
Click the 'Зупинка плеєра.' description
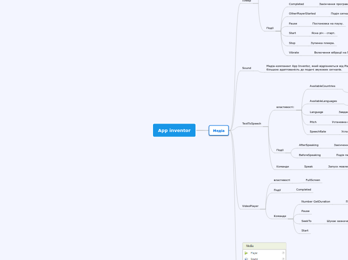coord(322,43)
